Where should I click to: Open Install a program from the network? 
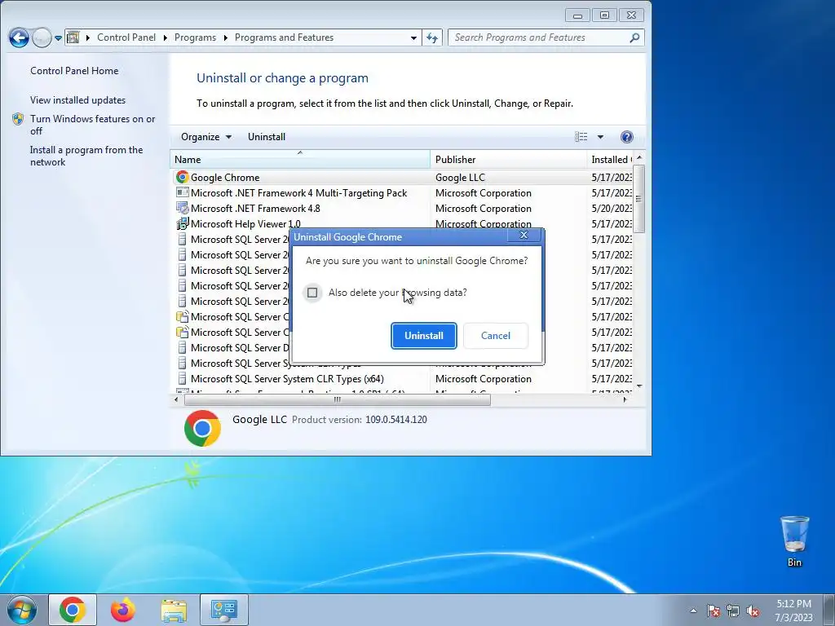pyautogui.click(x=86, y=156)
